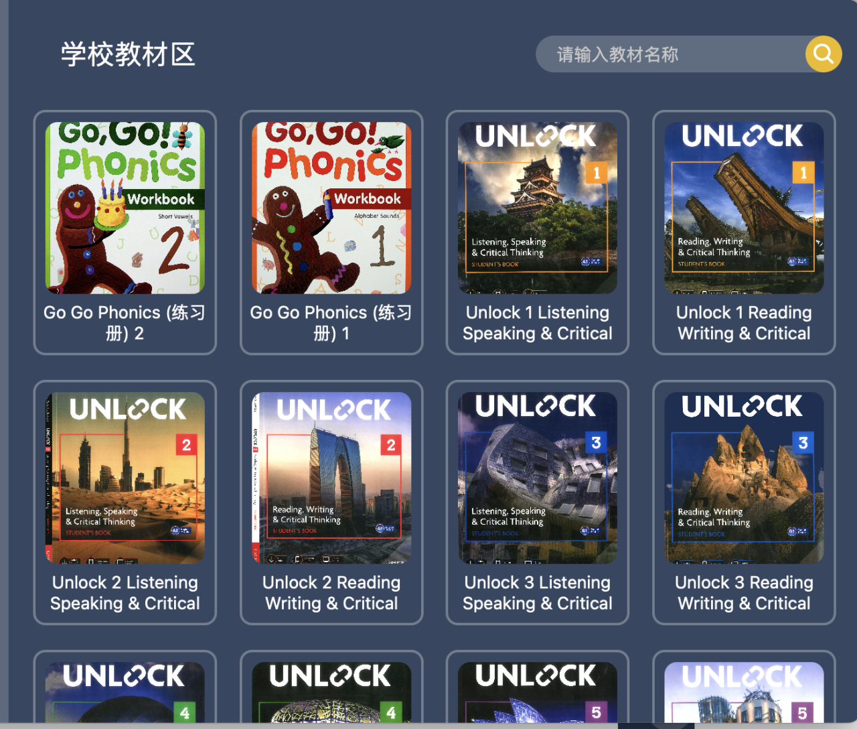The width and height of the screenshot is (857, 729).
Task: Open first Unlock level 4 book cover
Action: coord(125,692)
